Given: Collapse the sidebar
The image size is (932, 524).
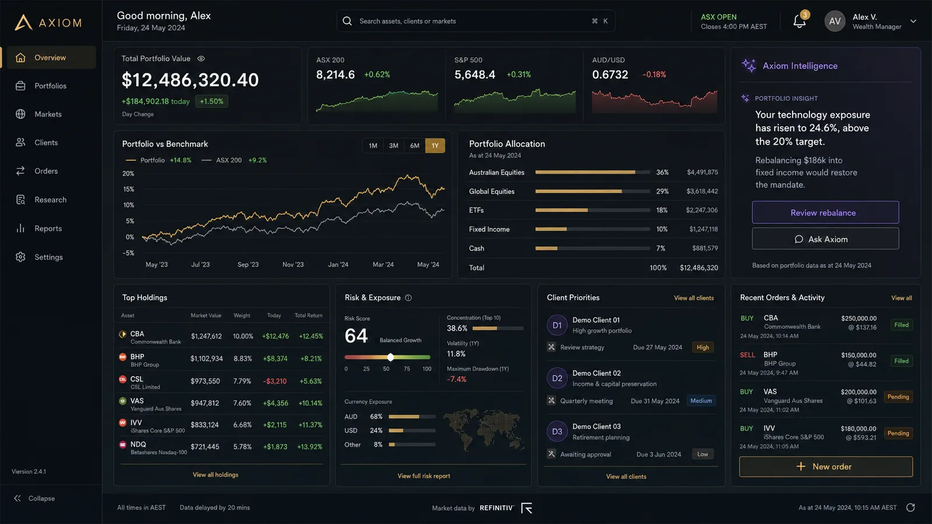Looking at the screenshot, I should [x=34, y=498].
